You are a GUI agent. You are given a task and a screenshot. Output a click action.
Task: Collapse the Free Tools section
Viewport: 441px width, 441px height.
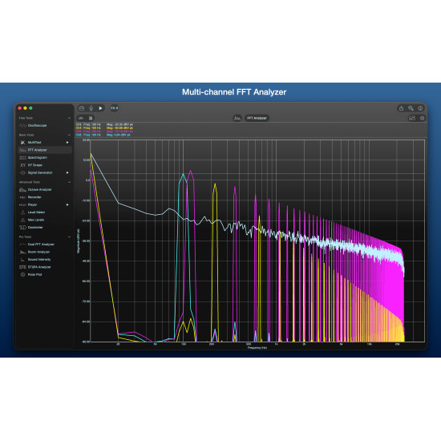point(69,118)
